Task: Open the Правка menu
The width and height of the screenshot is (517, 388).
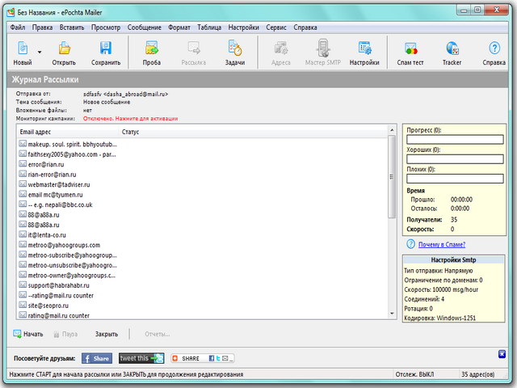Action: pyautogui.click(x=42, y=27)
